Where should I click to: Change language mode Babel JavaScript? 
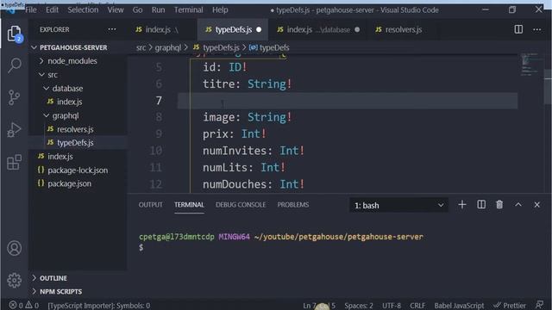click(459, 305)
